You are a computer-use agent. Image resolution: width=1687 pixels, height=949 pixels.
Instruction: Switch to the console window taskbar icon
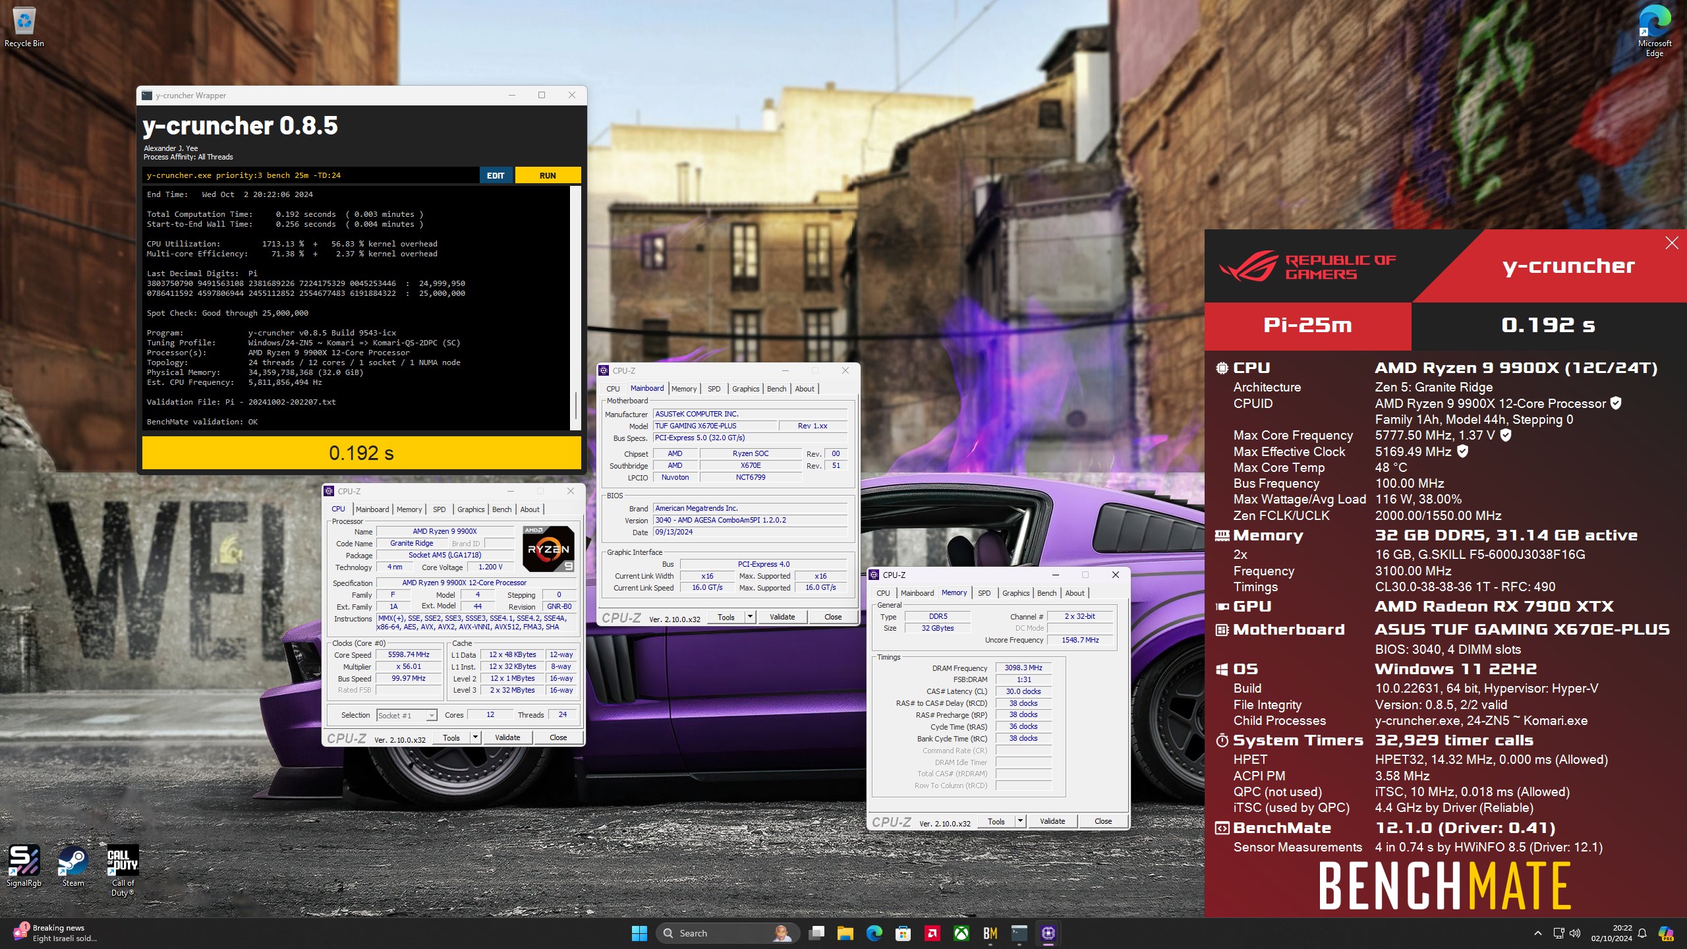tap(1019, 933)
